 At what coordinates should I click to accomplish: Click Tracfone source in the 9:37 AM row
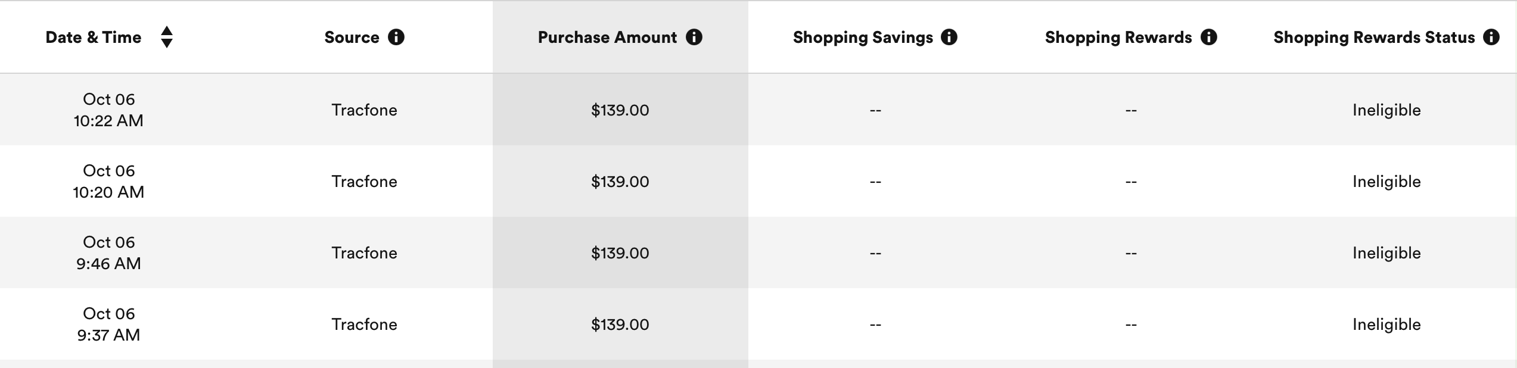coord(364,325)
